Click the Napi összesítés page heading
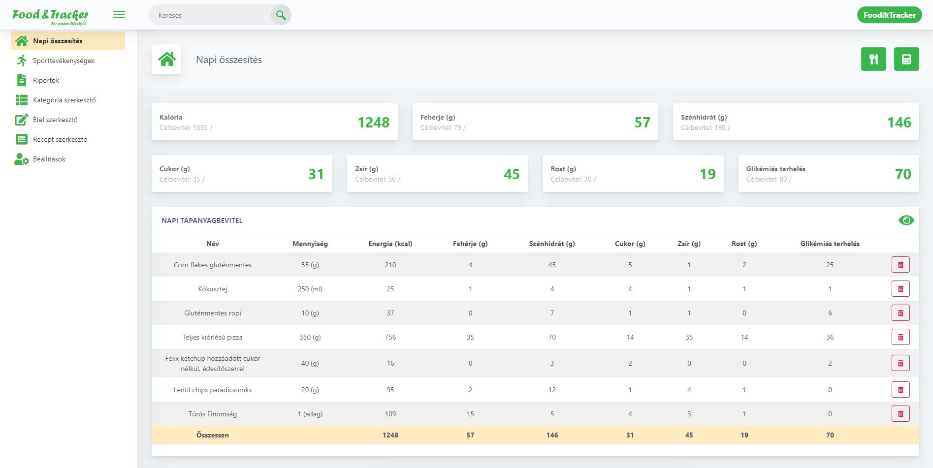Viewport: 933px width, 468px height. tap(229, 60)
